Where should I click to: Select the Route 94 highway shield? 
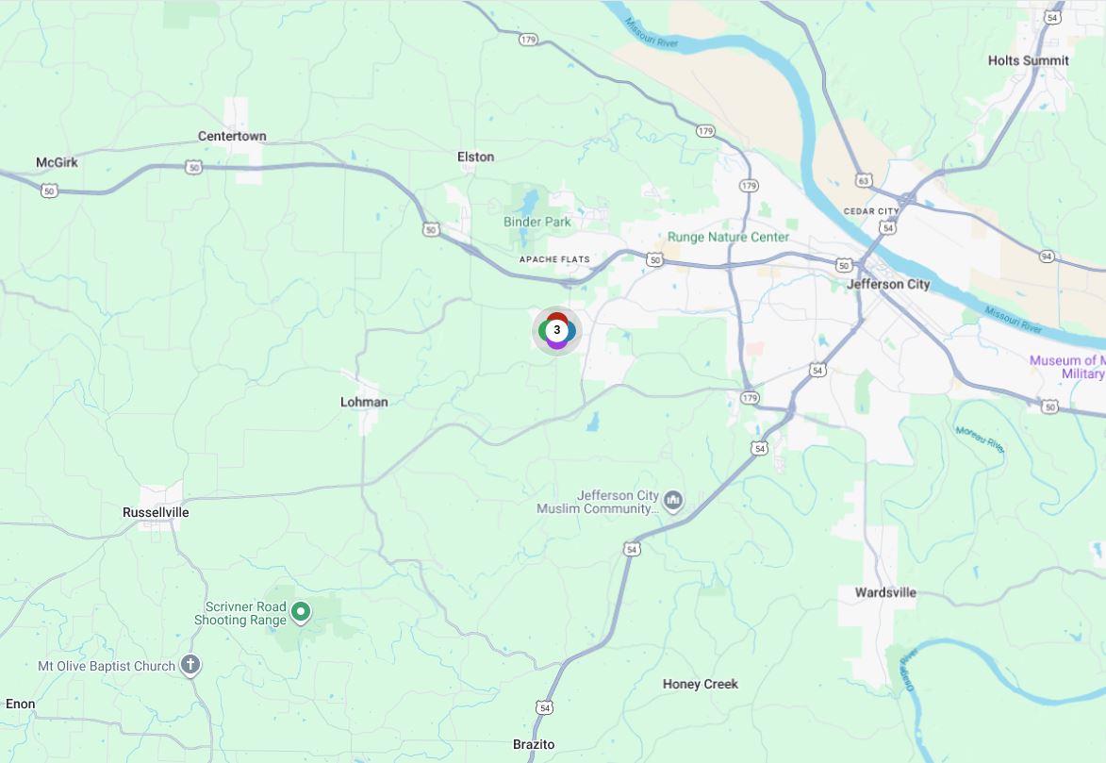[1047, 257]
